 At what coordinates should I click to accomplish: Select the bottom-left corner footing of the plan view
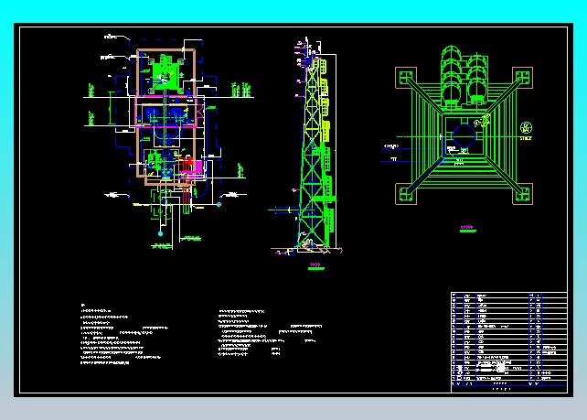[x=406, y=194]
